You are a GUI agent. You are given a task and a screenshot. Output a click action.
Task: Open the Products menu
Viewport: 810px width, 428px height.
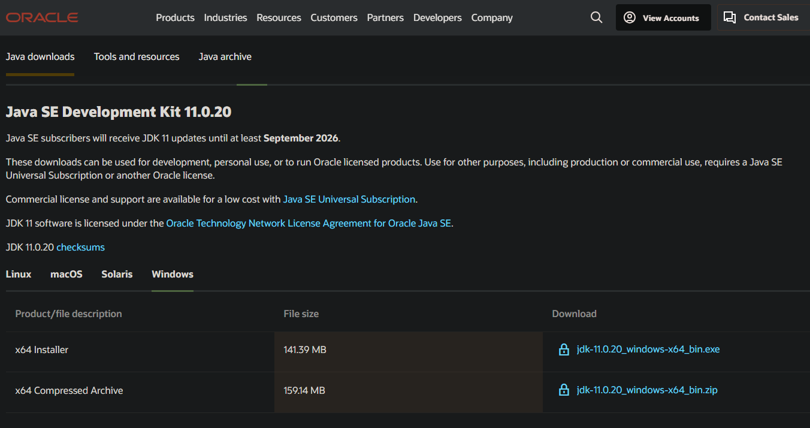coord(175,17)
